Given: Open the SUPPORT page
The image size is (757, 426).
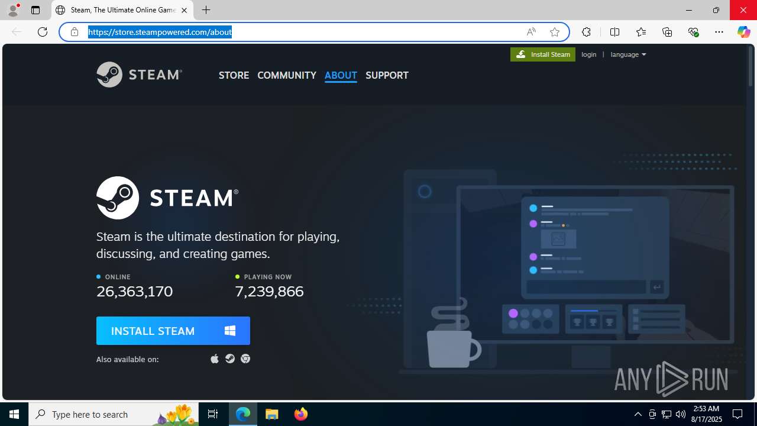Looking at the screenshot, I should coord(387,75).
